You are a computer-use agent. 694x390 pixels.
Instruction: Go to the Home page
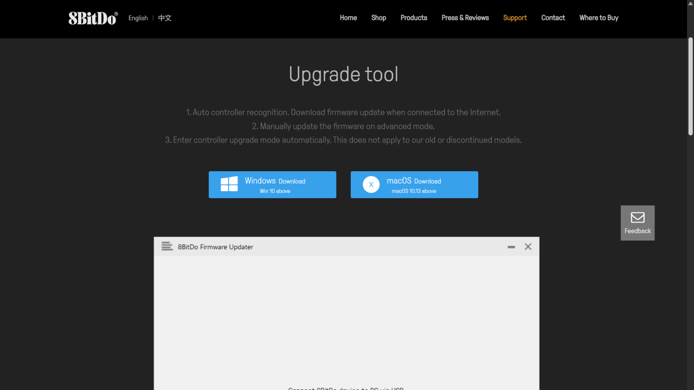click(348, 18)
